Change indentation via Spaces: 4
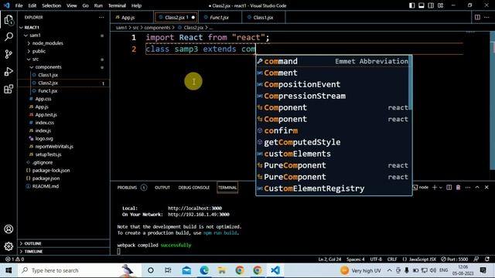 (356, 259)
